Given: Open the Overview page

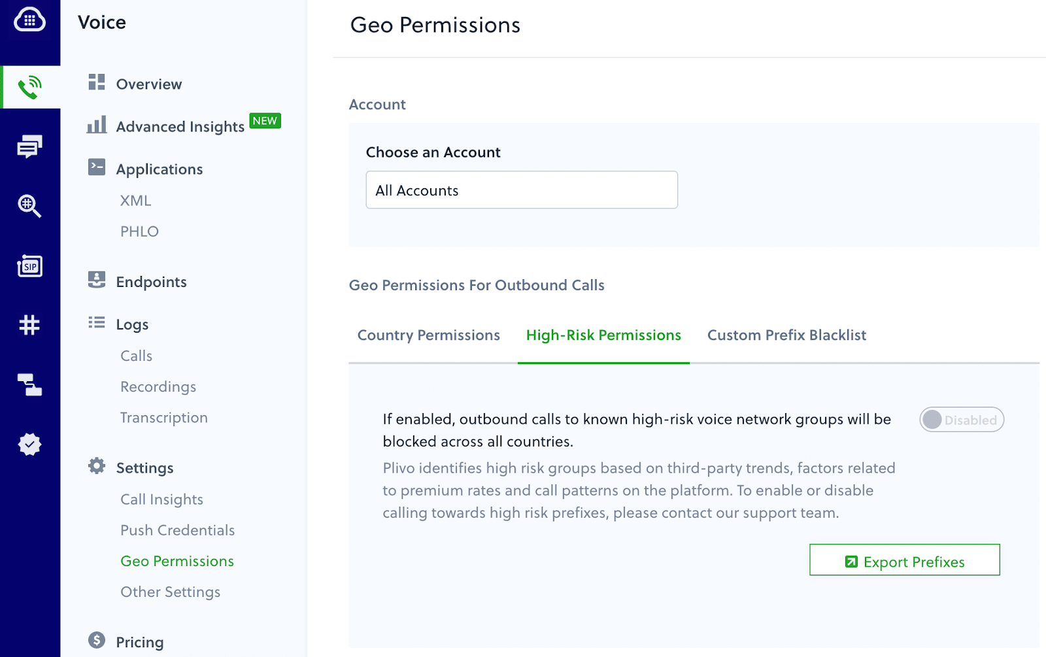Looking at the screenshot, I should point(149,84).
